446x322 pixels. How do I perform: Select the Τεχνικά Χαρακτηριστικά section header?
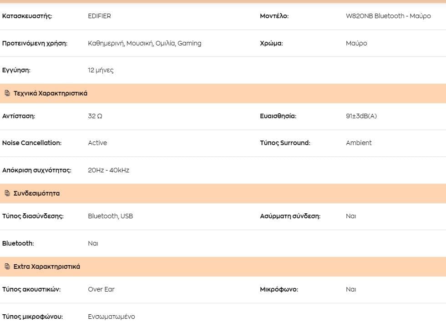pyautogui.click(x=223, y=93)
